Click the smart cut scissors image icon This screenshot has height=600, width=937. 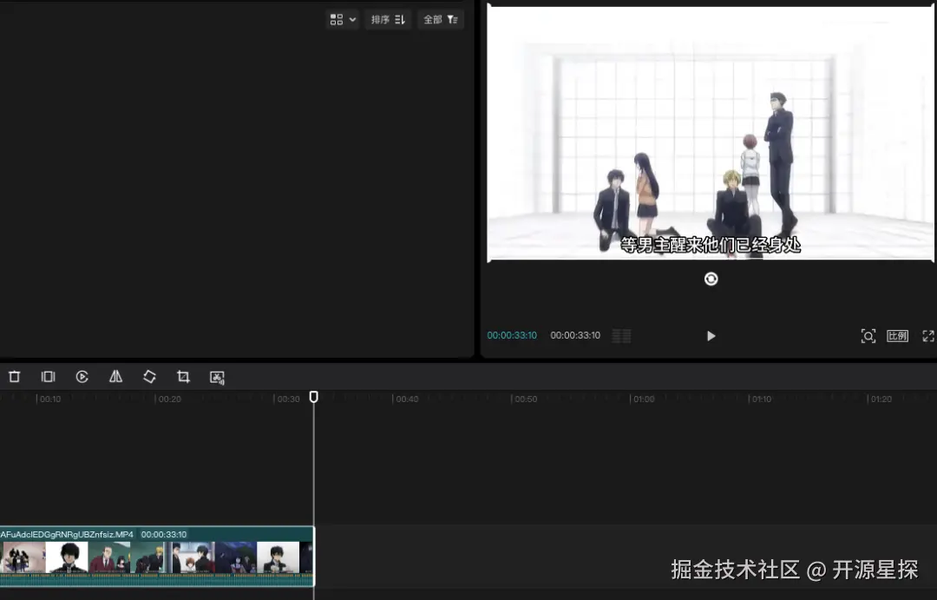(x=217, y=378)
